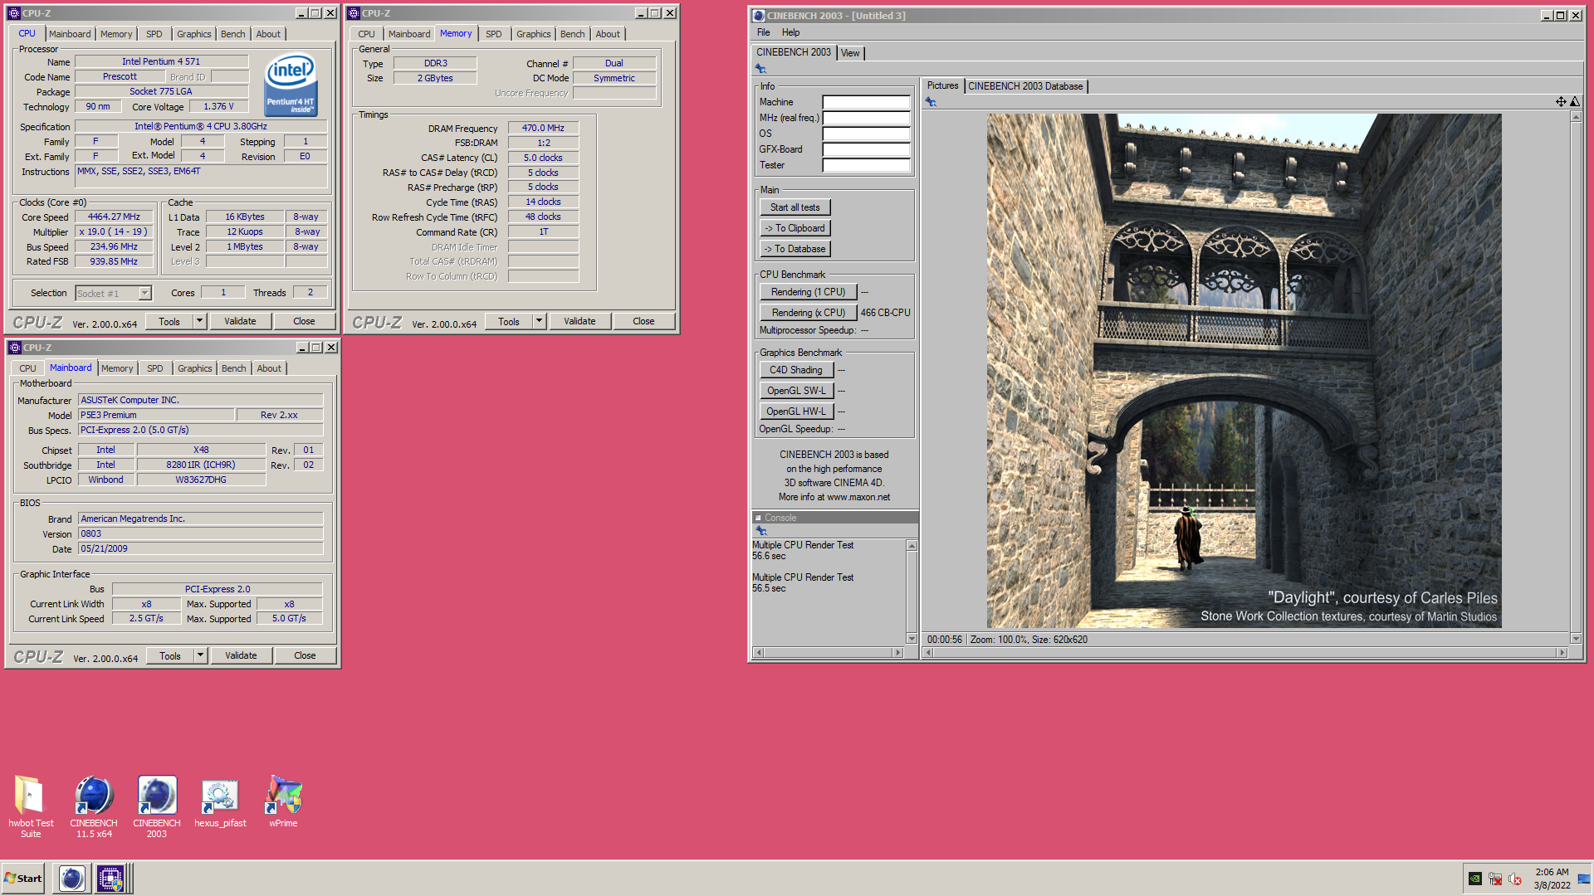Run the OpenGL SW-L benchmark
This screenshot has width=1594, height=896.
(x=796, y=391)
